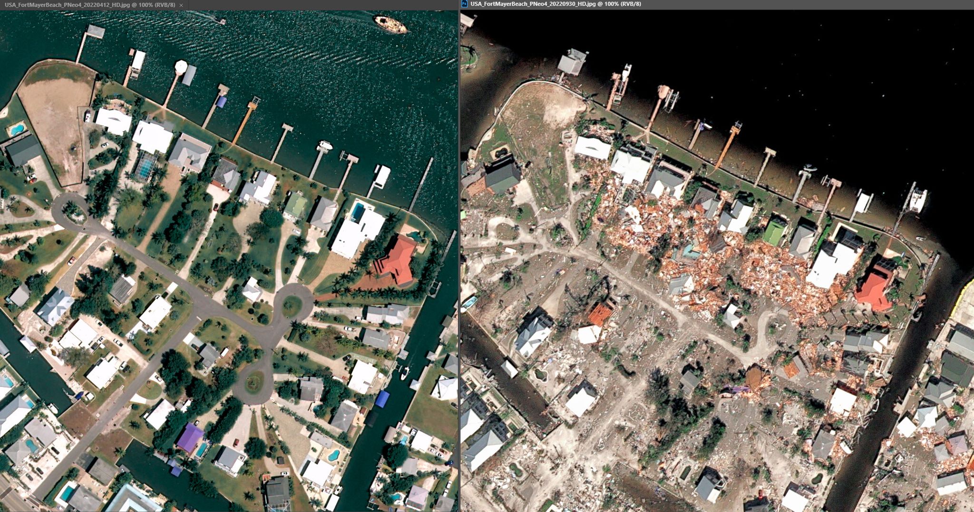
Task: Click the green-roofed house in the right image
Action: (x=774, y=232)
